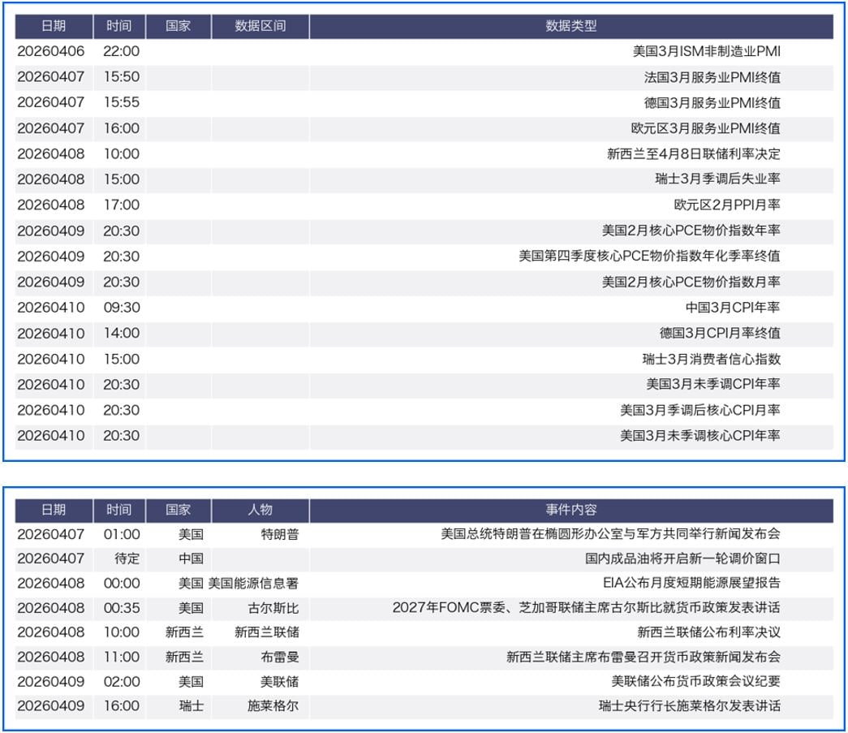Viewport: 848px width, 733px height.
Task: Select 欧元区2月PPI月率 entry
Action: [726, 205]
